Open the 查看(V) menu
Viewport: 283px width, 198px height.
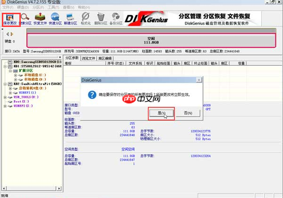pyautogui.click(x=69, y=8)
